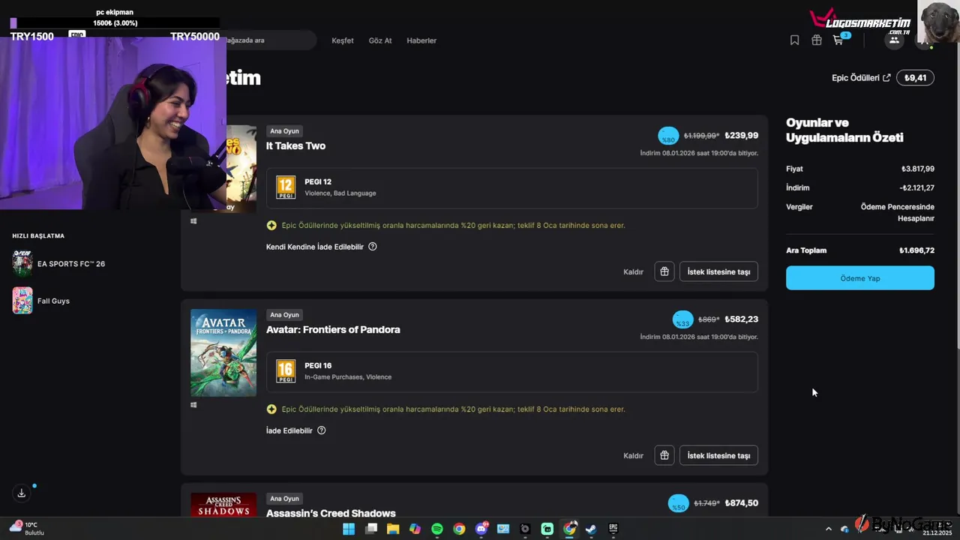Gift It Takes Two using gift icon

664,271
